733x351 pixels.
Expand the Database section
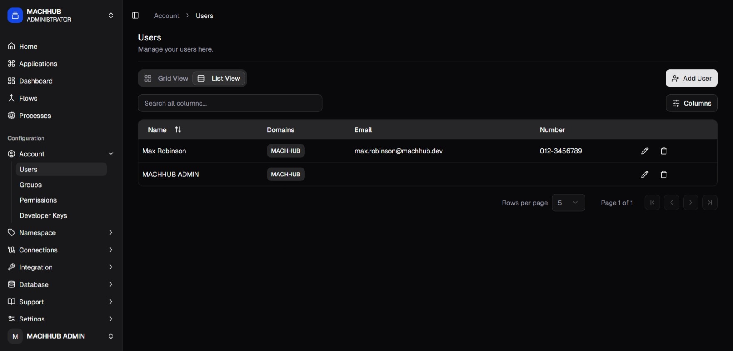pyautogui.click(x=61, y=284)
